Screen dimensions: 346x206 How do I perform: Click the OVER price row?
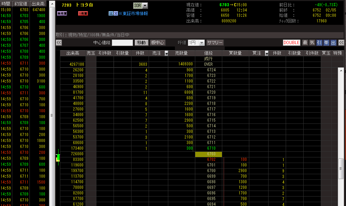tap(208, 64)
